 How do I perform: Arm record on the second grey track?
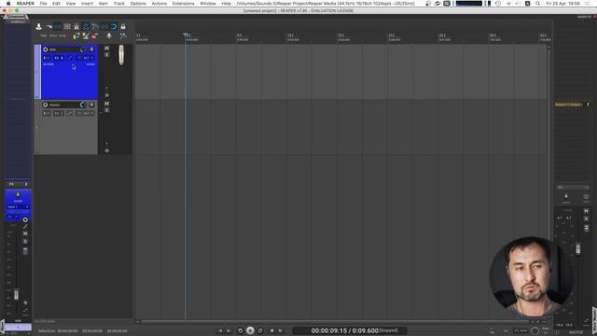(x=46, y=105)
